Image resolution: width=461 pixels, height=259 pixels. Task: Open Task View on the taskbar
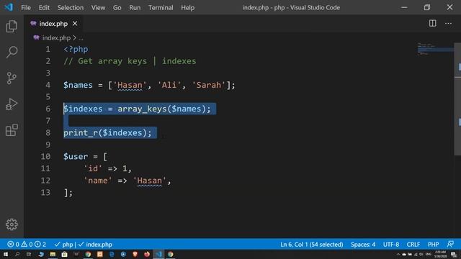tap(29, 254)
